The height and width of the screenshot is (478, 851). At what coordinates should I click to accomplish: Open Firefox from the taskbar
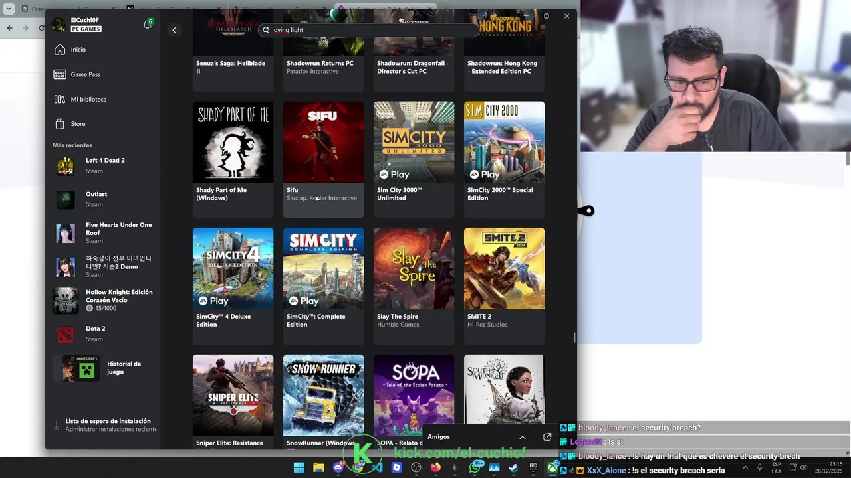[435, 467]
